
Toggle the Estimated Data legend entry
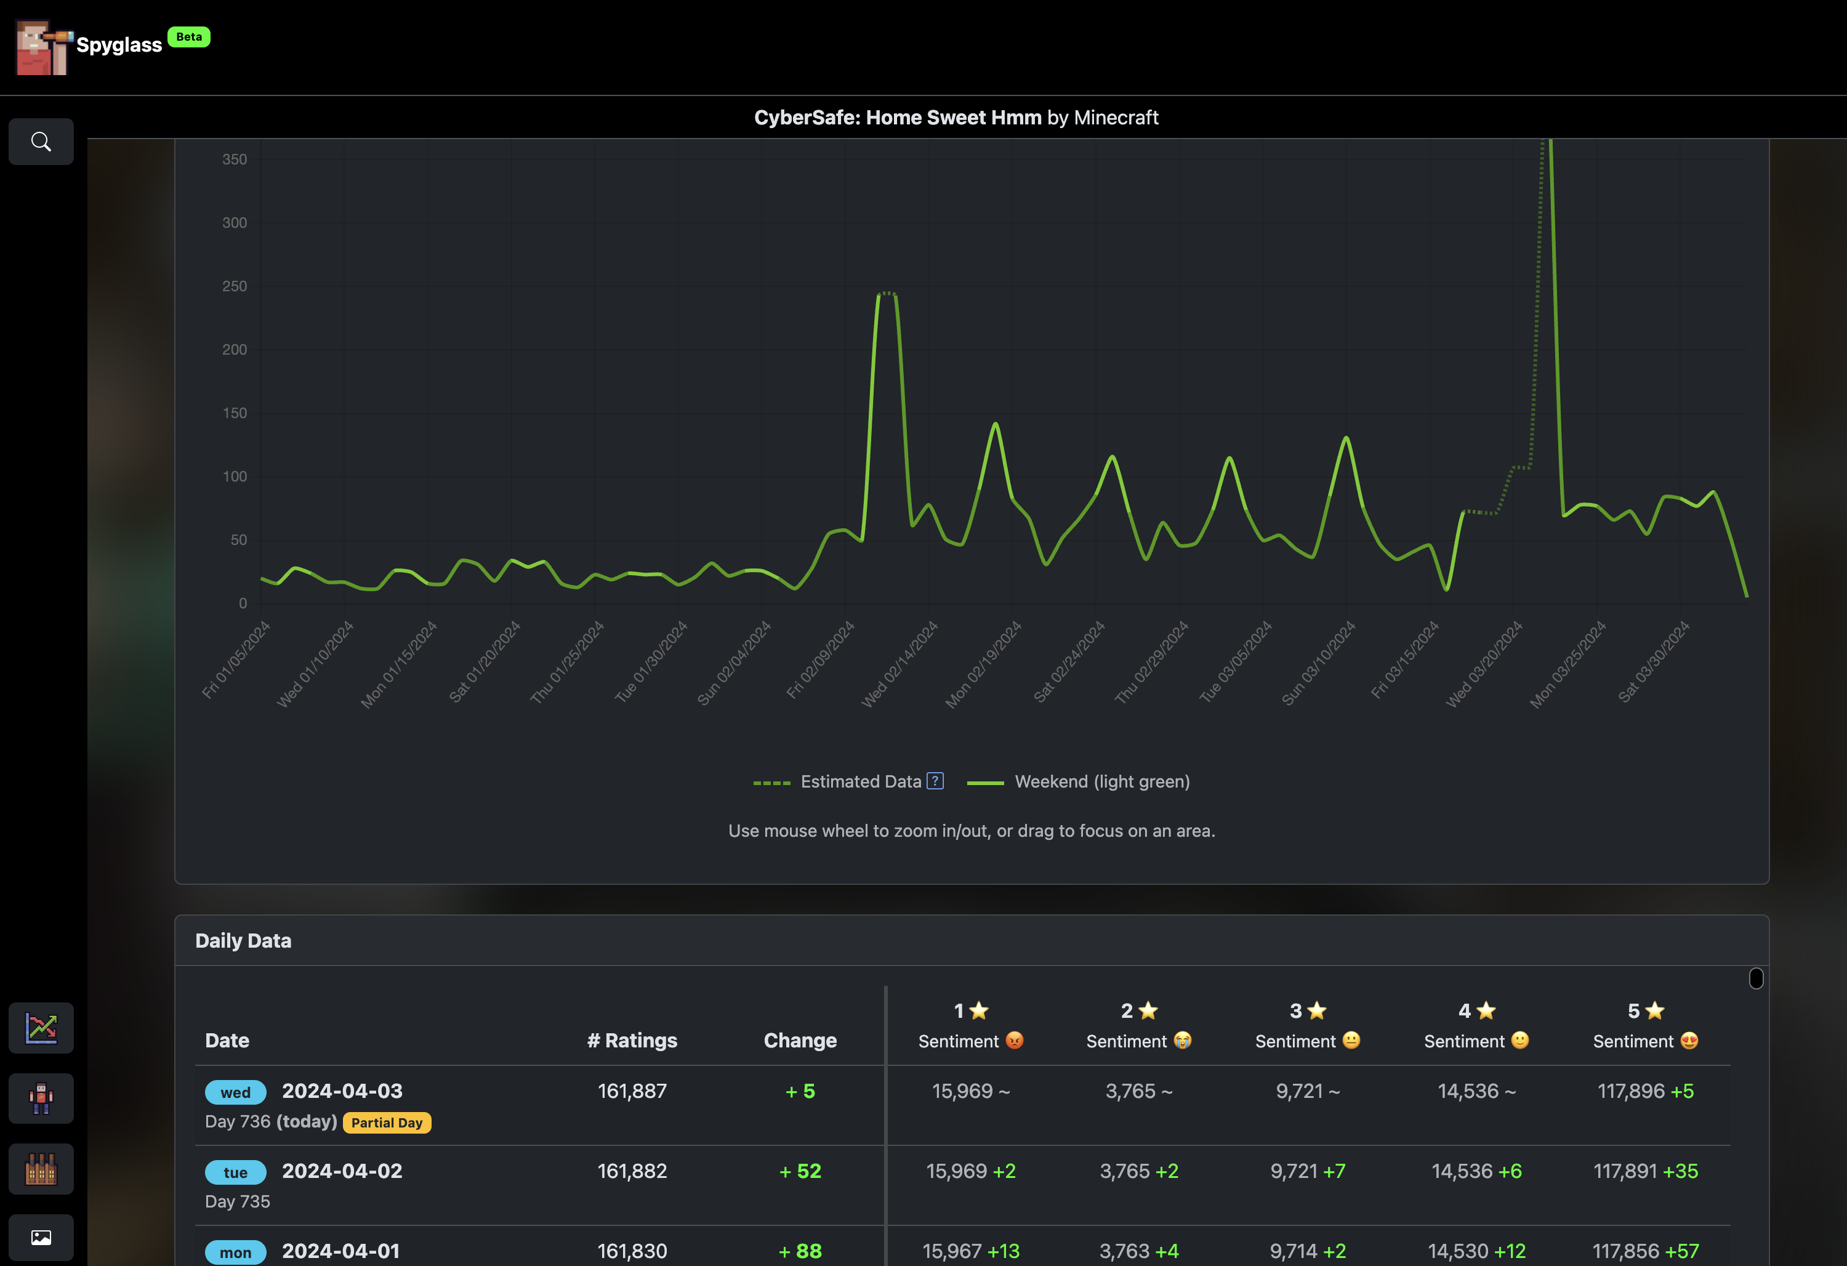[x=848, y=781]
